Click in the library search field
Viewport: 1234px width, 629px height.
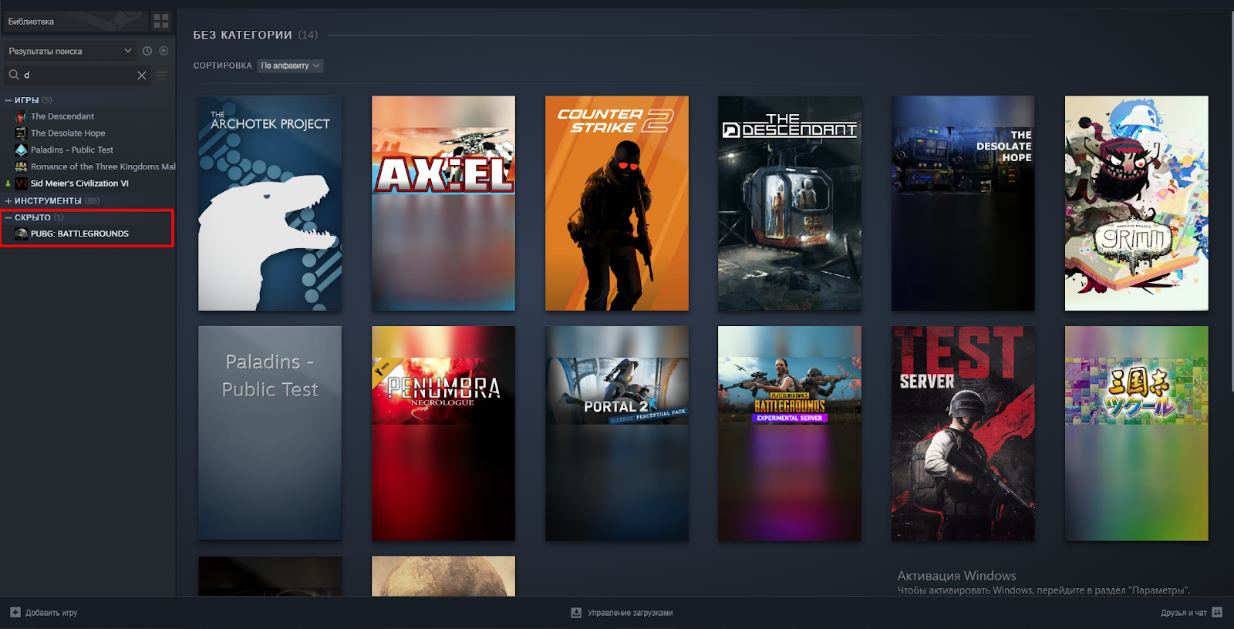tap(77, 76)
